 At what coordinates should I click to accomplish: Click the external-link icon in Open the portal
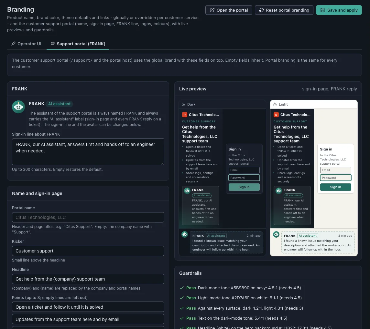pos(212,10)
